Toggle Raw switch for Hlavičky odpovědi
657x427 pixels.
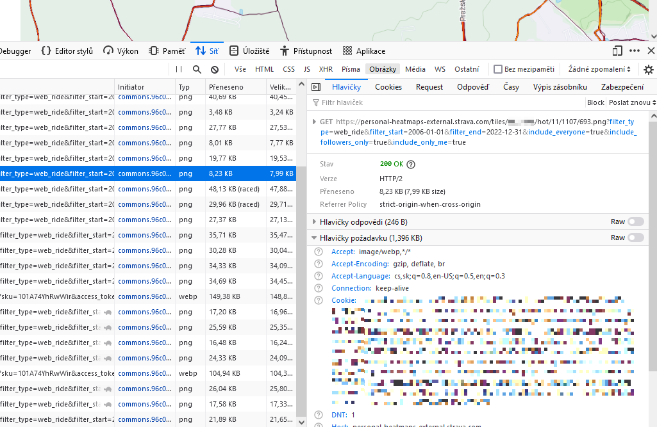636,222
